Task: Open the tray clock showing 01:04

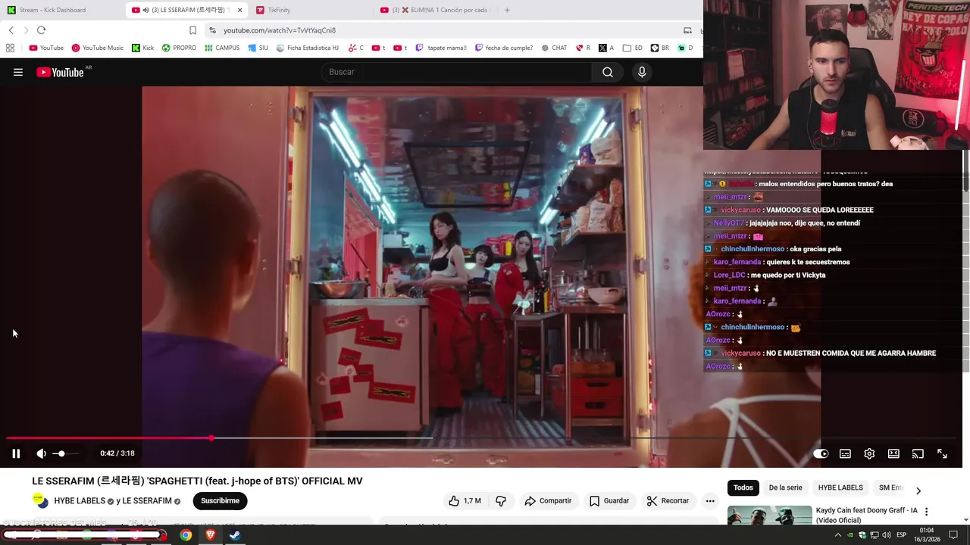Action: (x=928, y=535)
